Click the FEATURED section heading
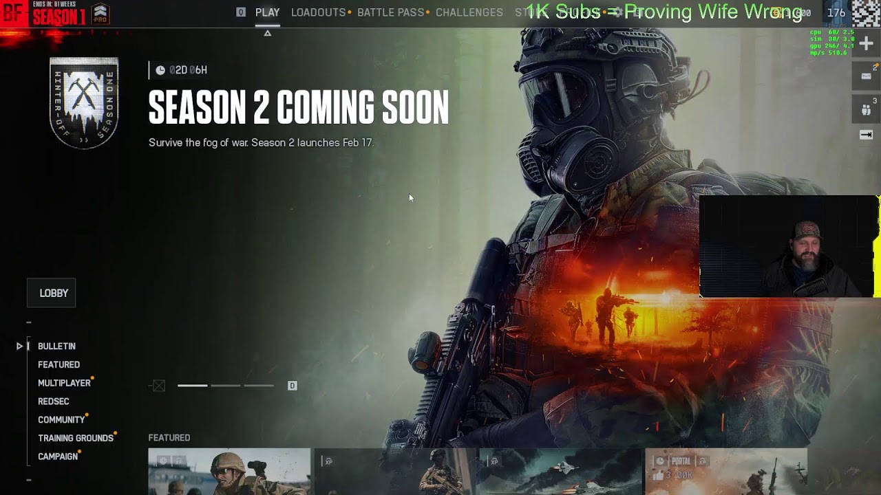 pos(169,438)
